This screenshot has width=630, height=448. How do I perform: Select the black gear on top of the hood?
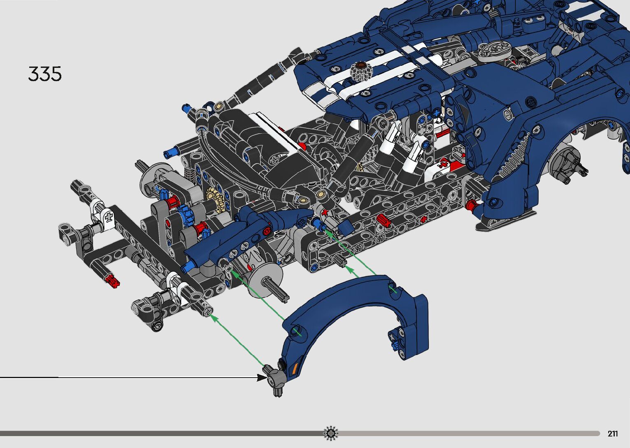click(x=361, y=71)
